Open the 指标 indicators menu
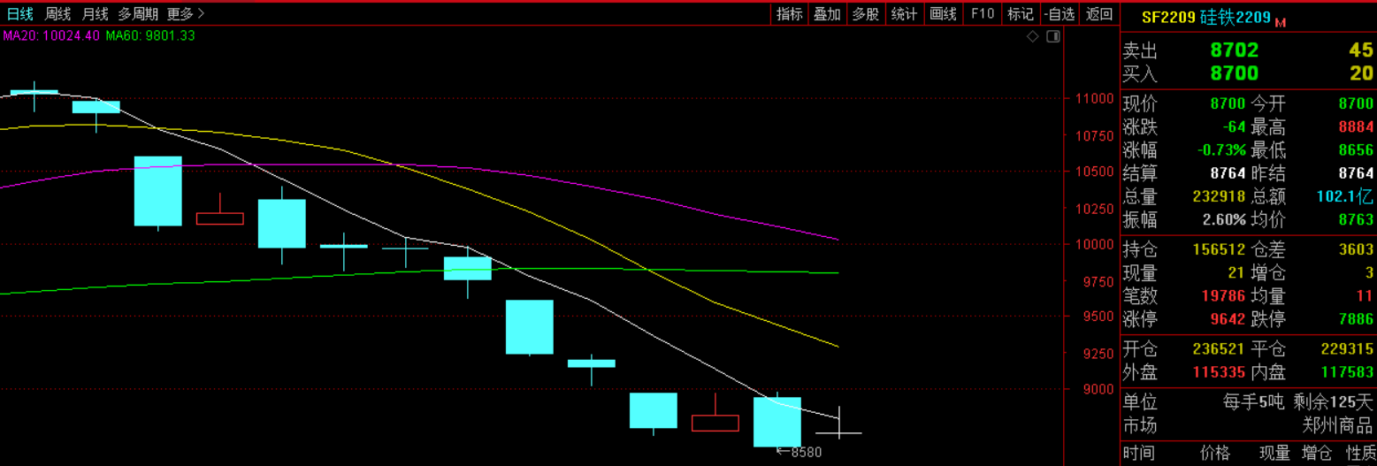The image size is (1377, 466). (x=789, y=13)
